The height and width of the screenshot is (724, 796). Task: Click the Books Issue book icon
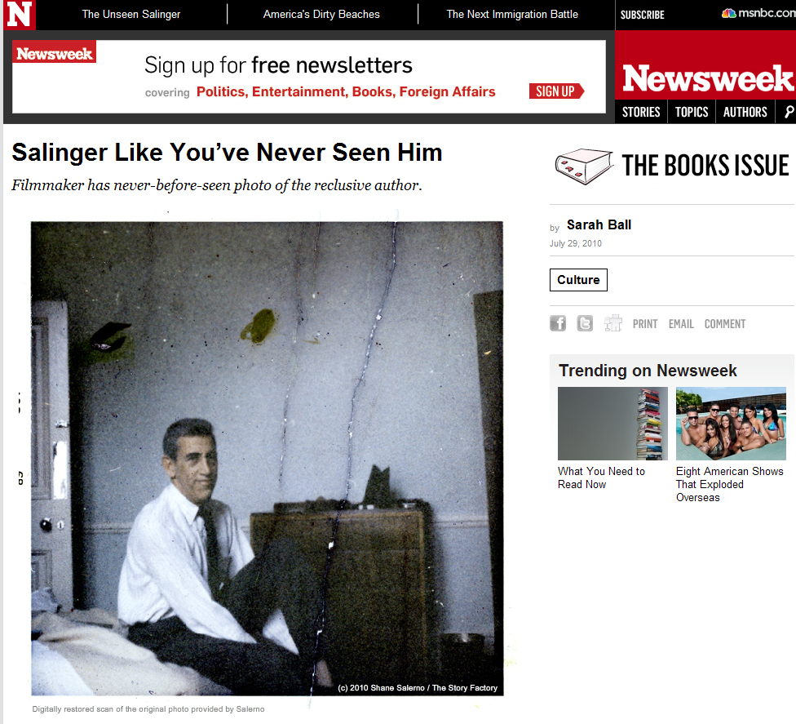pyautogui.click(x=584, y=167)
